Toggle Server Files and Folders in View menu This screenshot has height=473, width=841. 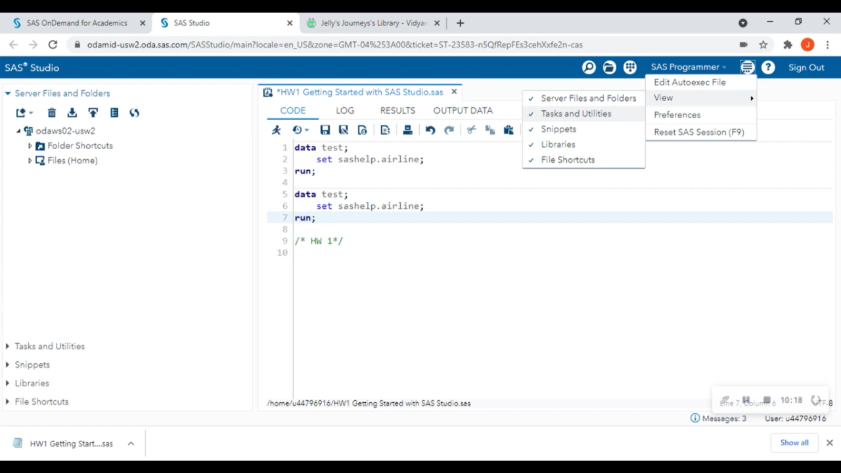pyautogui.click(x=583, y=99)
